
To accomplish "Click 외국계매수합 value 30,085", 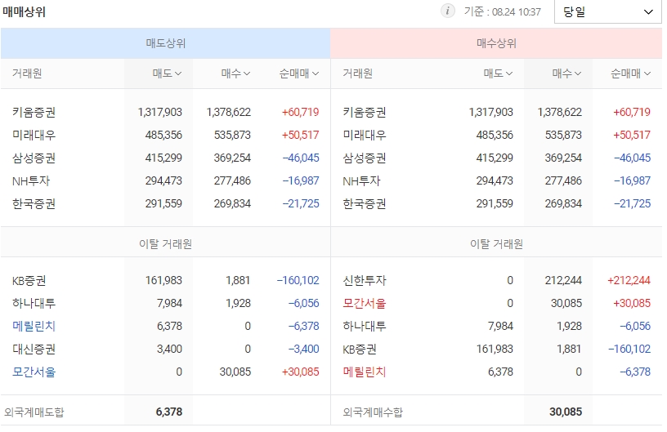I will tap(566, 412).
